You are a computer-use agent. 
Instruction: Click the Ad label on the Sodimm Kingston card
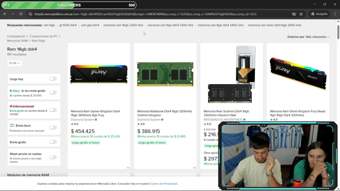point(194,168)
